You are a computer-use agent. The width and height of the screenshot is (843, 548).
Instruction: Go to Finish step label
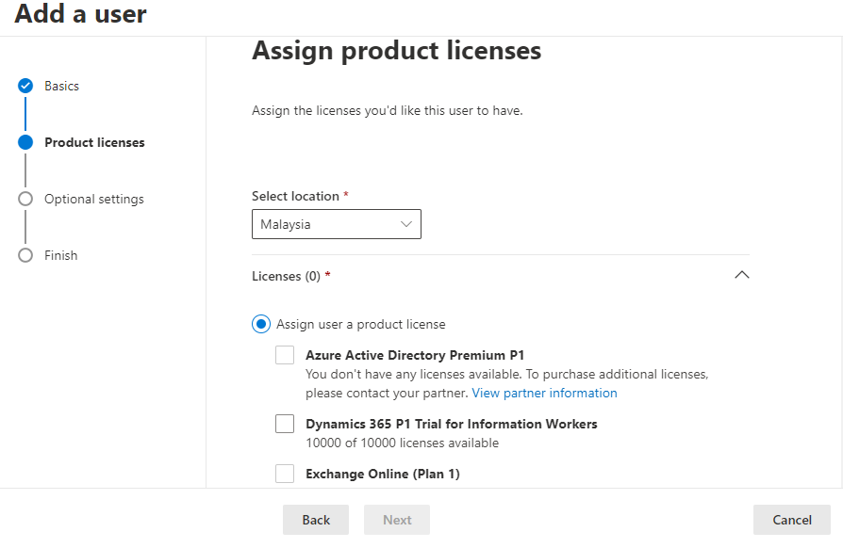[60, 255]
